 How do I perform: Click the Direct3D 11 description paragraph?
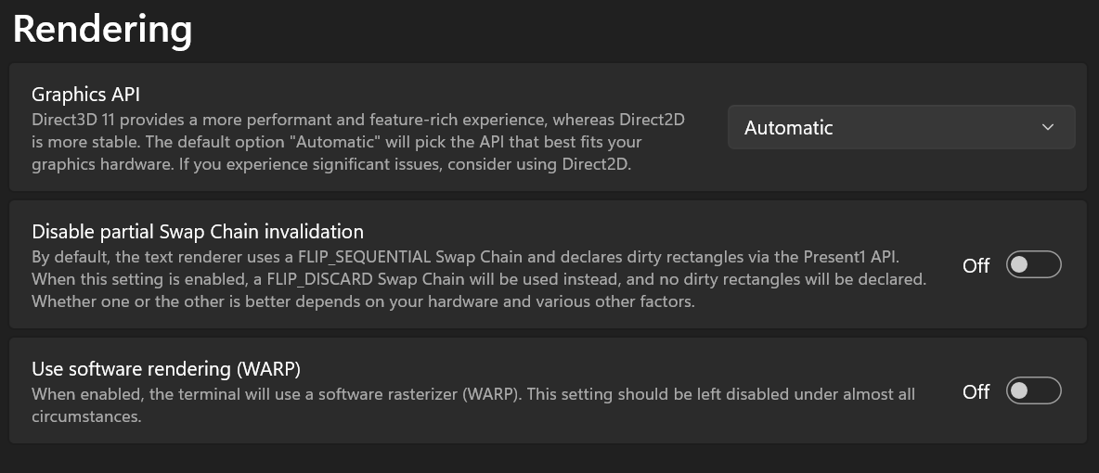(x=358, y=142)
